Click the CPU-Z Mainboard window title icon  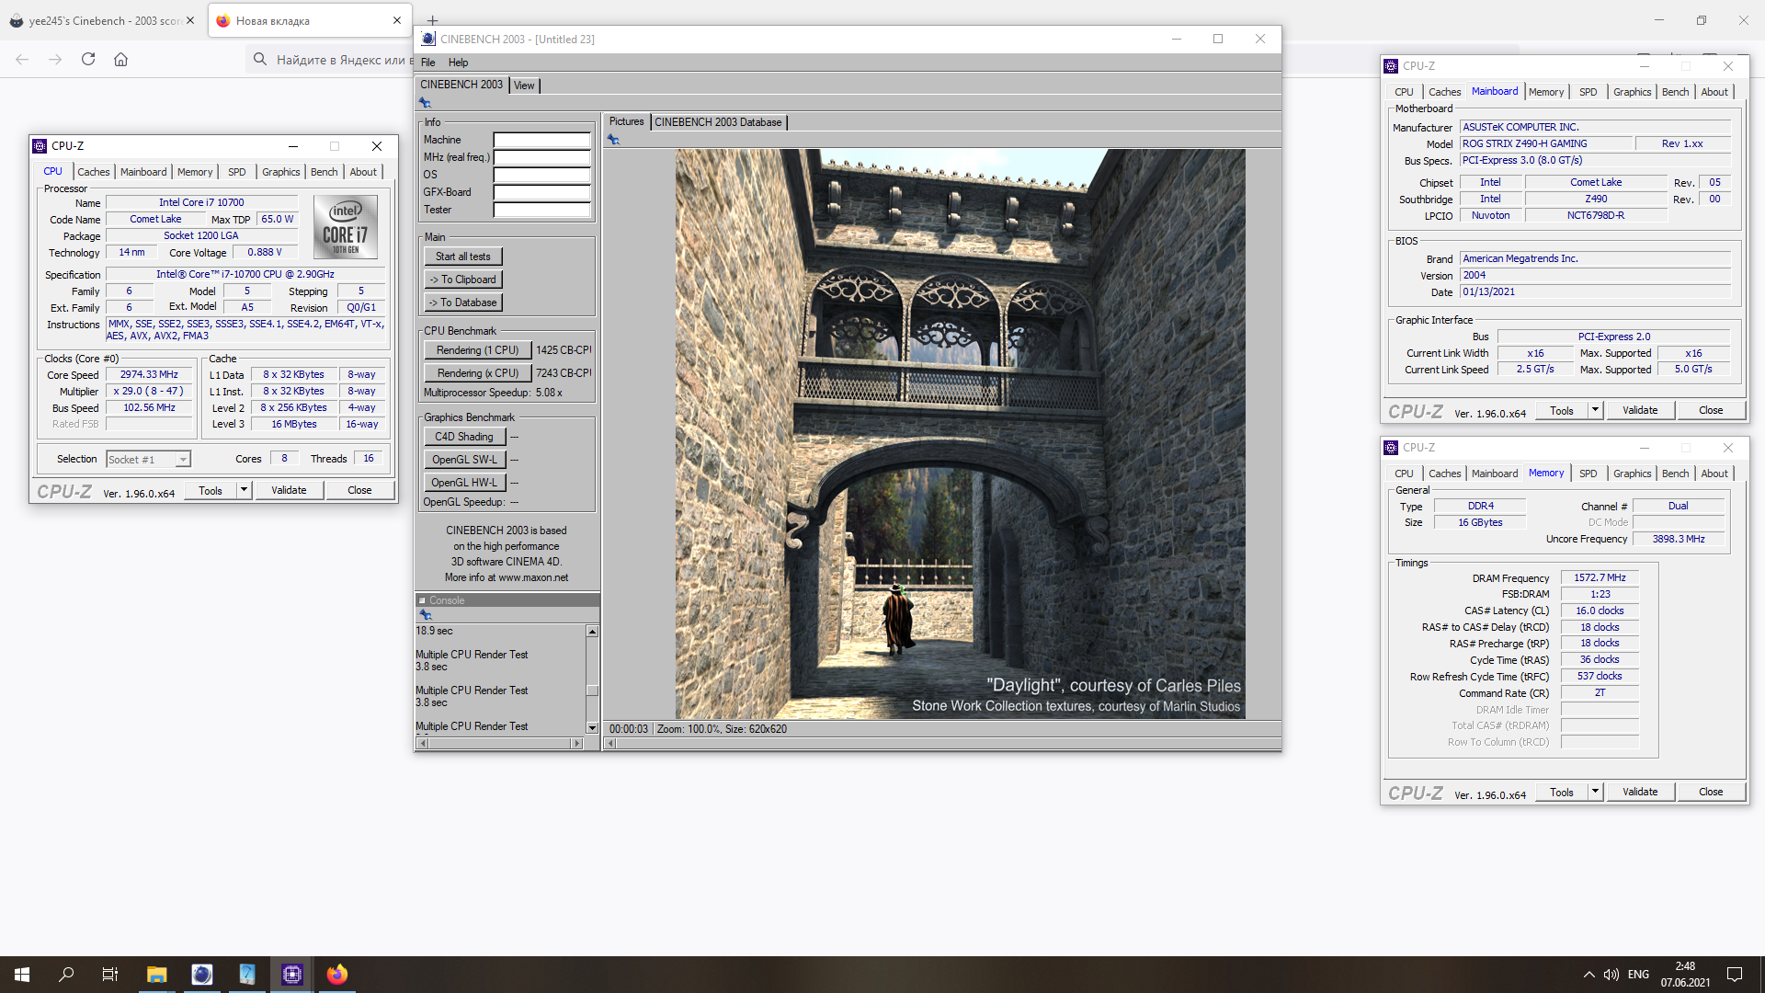point(1391,66)
